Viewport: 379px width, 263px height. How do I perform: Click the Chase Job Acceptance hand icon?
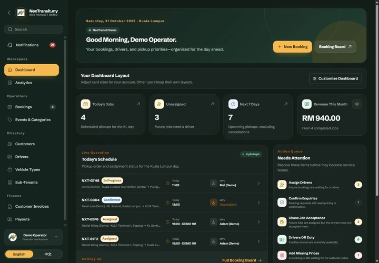(282, 221)
